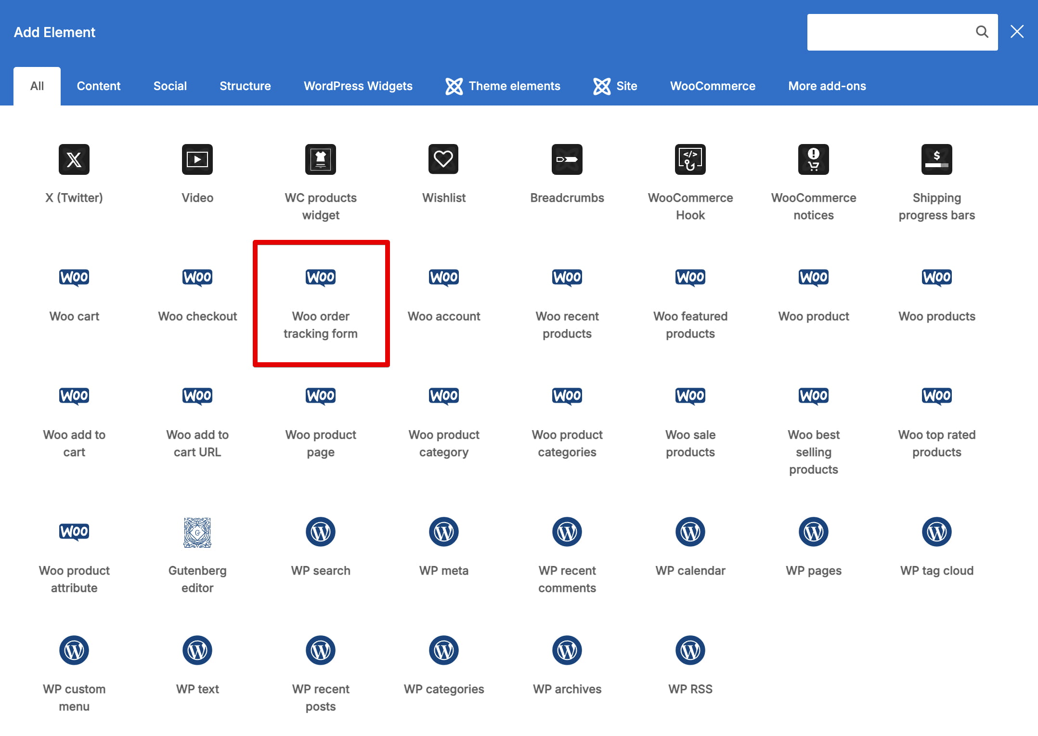View the More add-ons tab
The height and width of the screenshot is (736, 1038).
pyautogui.click(x=827, y=86)
